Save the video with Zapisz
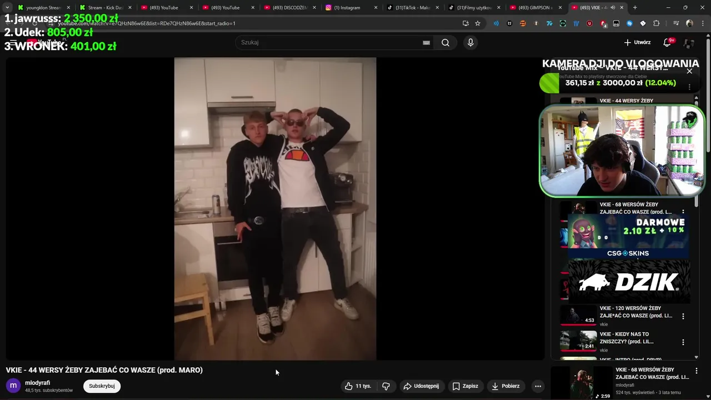Viewport: 711px width, 400px height. coord(465,386)
